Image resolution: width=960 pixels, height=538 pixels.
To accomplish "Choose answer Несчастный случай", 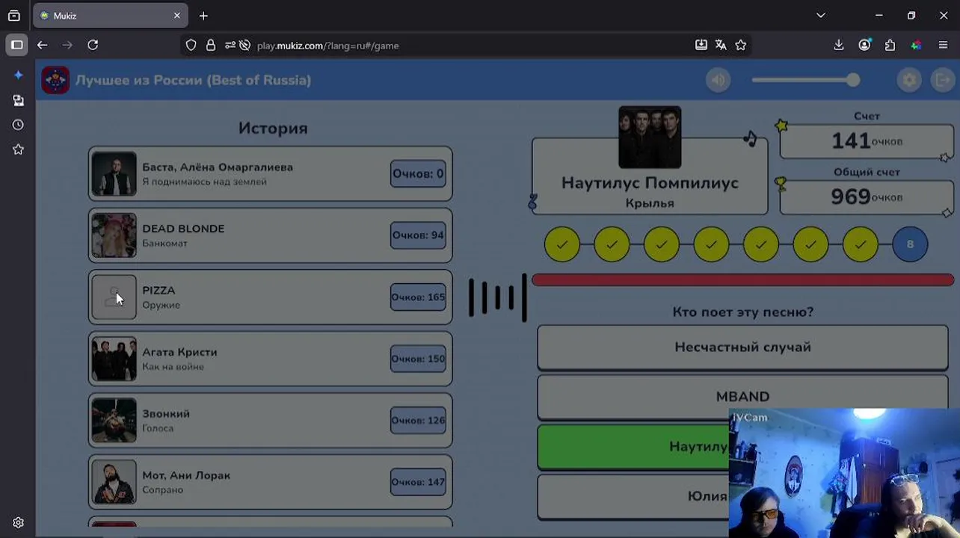I will coord(742,347).
